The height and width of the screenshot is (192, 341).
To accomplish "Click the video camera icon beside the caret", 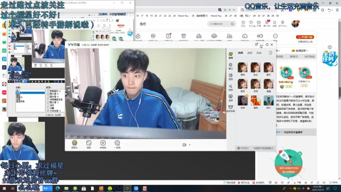I will click(x=184, y=145).
